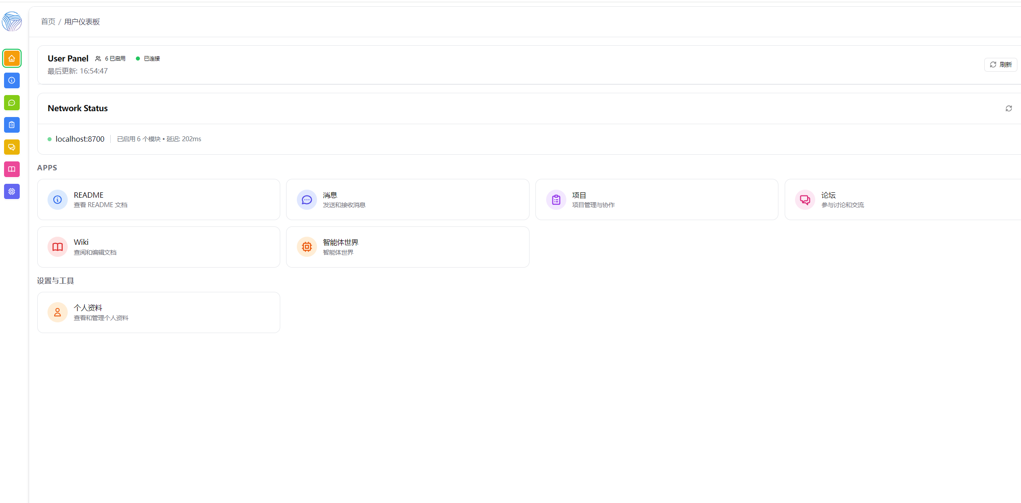Open the README app card
This screenshot has width=1021, height=503.
click(158, 199)
